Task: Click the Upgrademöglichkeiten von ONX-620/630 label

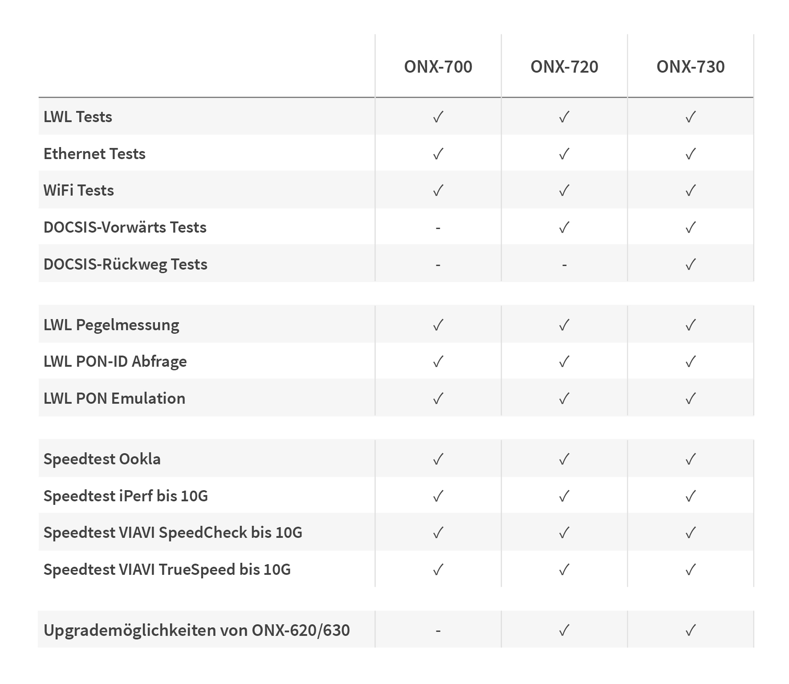Action: click(x=196, y=631)
